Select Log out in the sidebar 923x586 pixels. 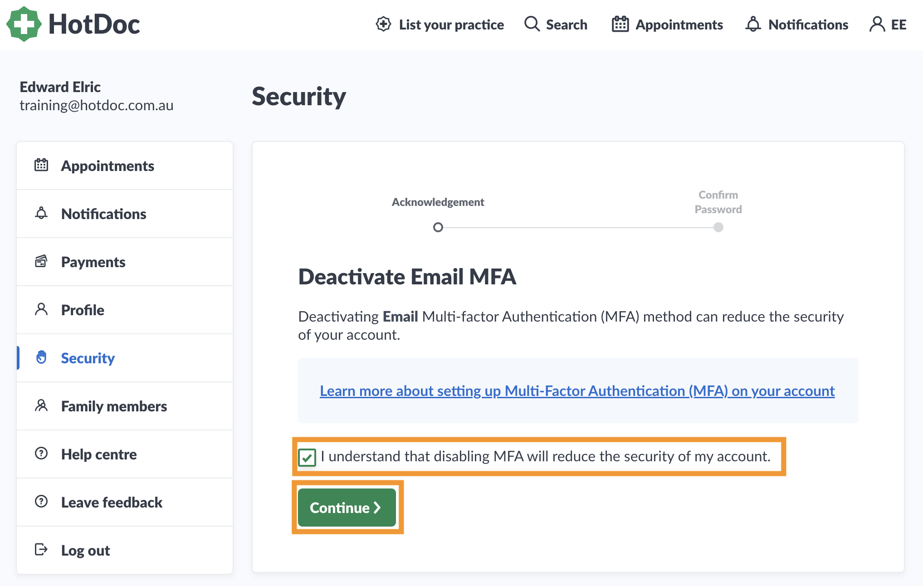[125, 550]
